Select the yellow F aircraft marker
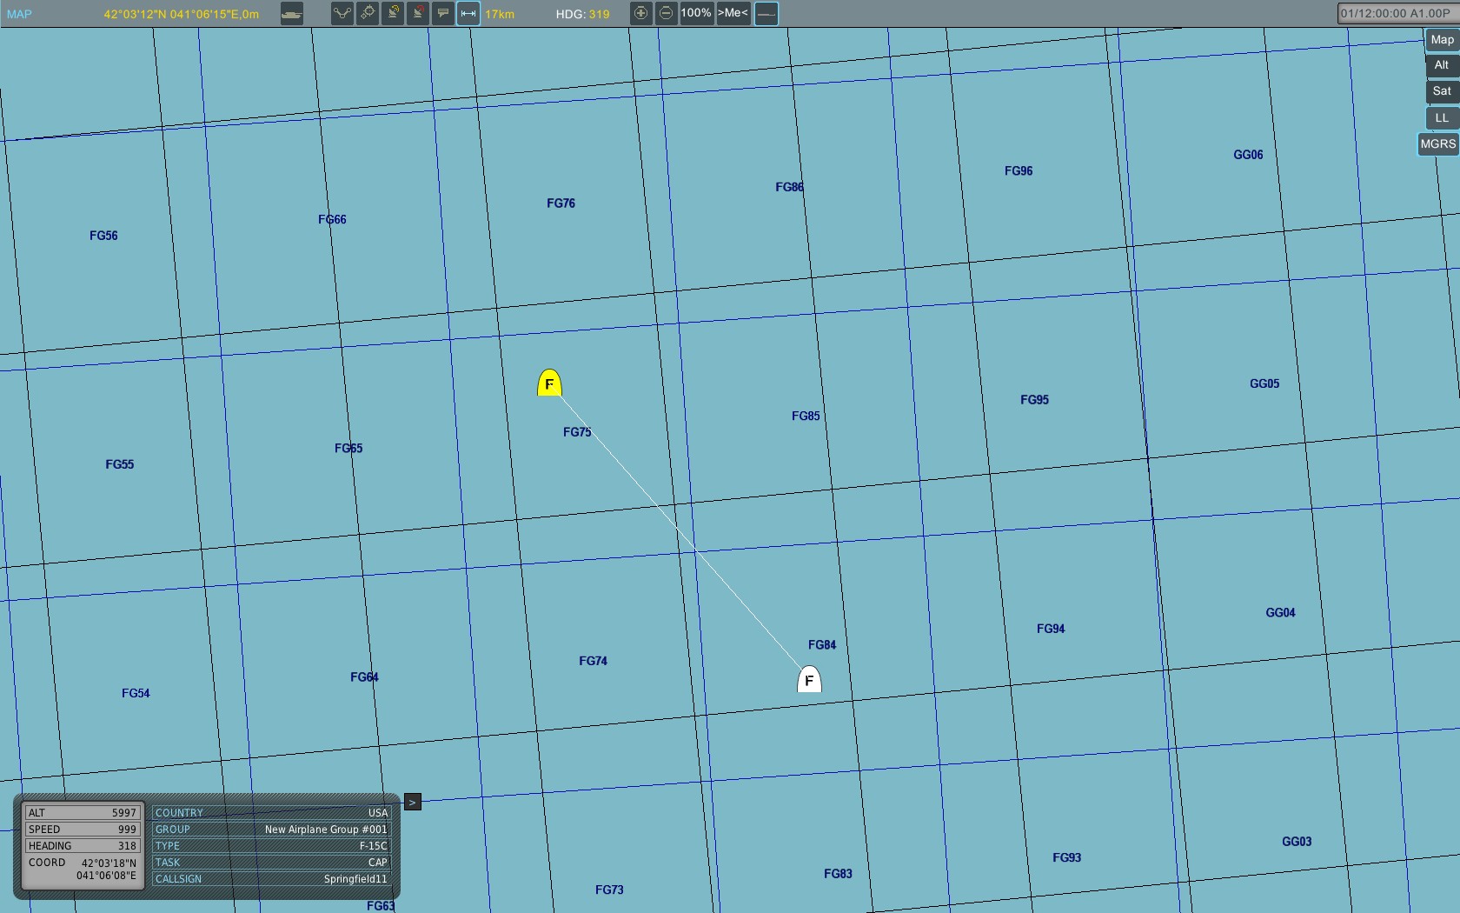Image resolution: width=1460 pixels, height=913 pixels. click(x=549, y=383)
